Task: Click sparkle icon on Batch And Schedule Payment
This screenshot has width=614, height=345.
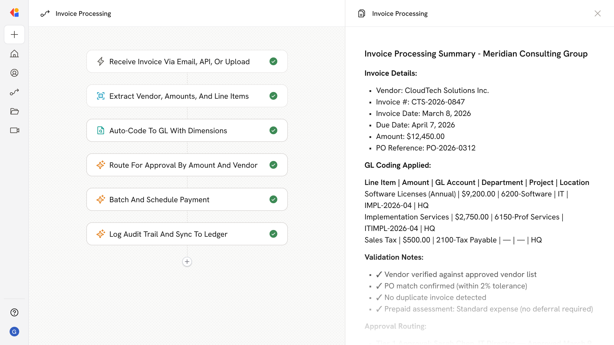Action: 101,199
